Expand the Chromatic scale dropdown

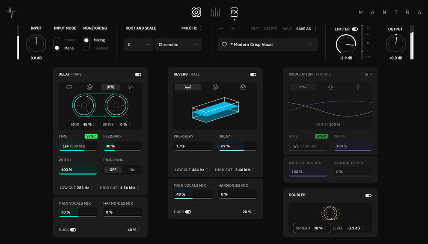(x=178, y=45)
